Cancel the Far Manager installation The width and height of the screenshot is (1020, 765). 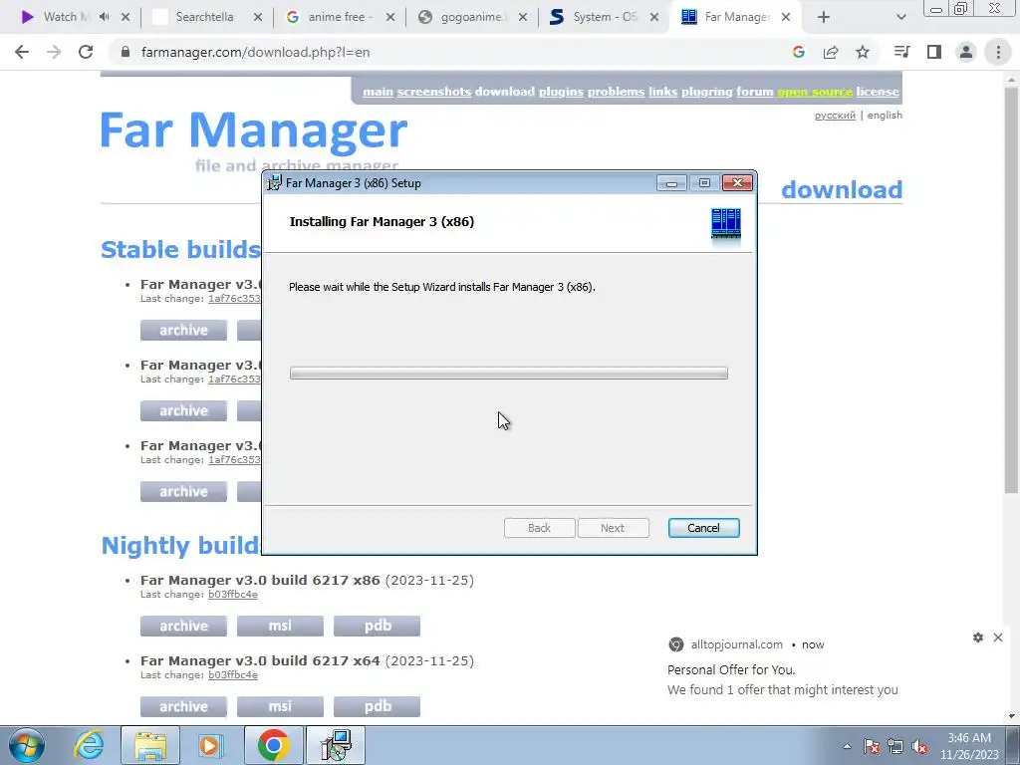[x=704, y=528]
